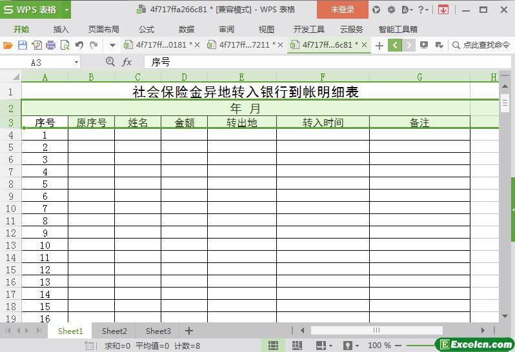Select the 数据 ribbon tab
Screen dimensions: 515x352
click(187, 30)
